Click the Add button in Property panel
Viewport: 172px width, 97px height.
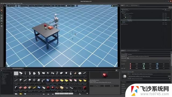click(x=123, y=54)
